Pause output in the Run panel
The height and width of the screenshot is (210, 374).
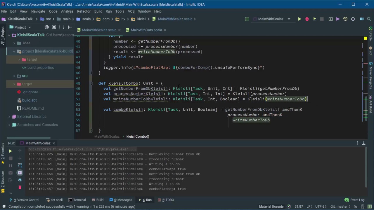coord(10,166)
